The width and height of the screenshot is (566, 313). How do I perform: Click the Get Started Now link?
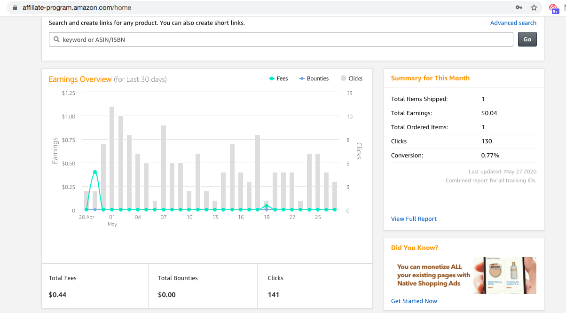point(414,301)
